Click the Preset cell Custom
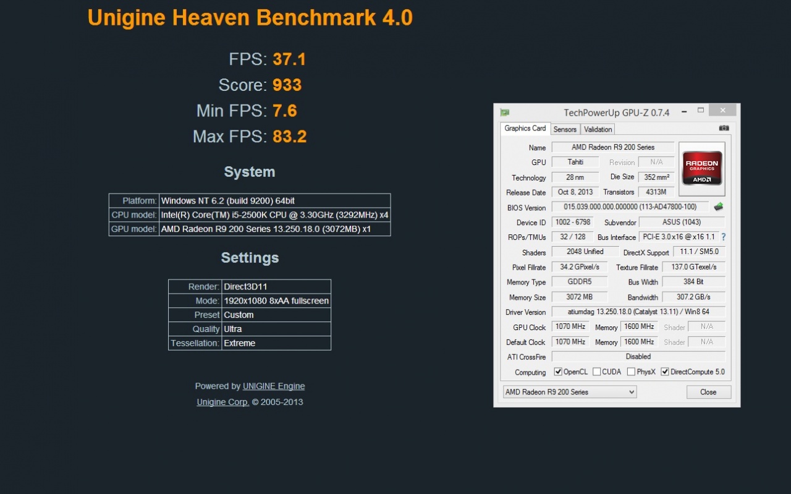Viewport: 791px width, 494px height. (276, 315)
